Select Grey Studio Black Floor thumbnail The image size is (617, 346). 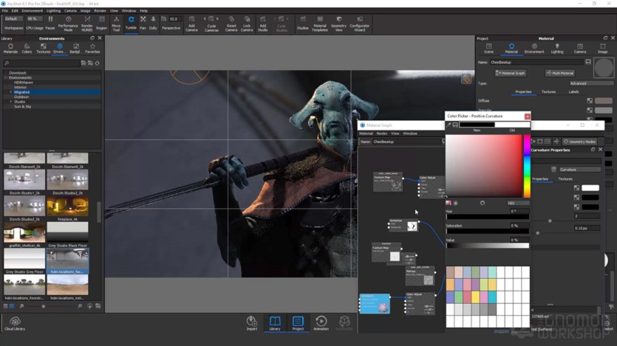(x=67, y=233)
